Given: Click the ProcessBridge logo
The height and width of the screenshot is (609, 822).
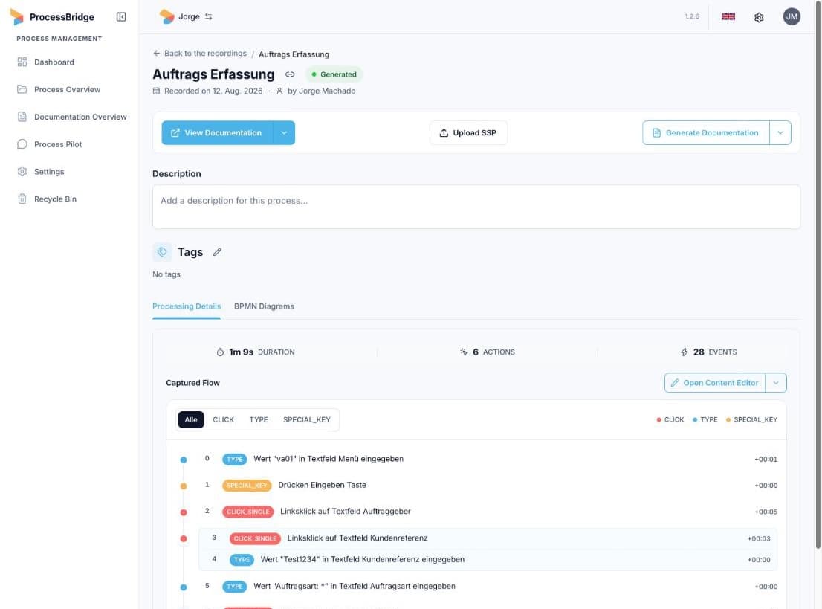Looking at the screenshot, I should [17, 17].
